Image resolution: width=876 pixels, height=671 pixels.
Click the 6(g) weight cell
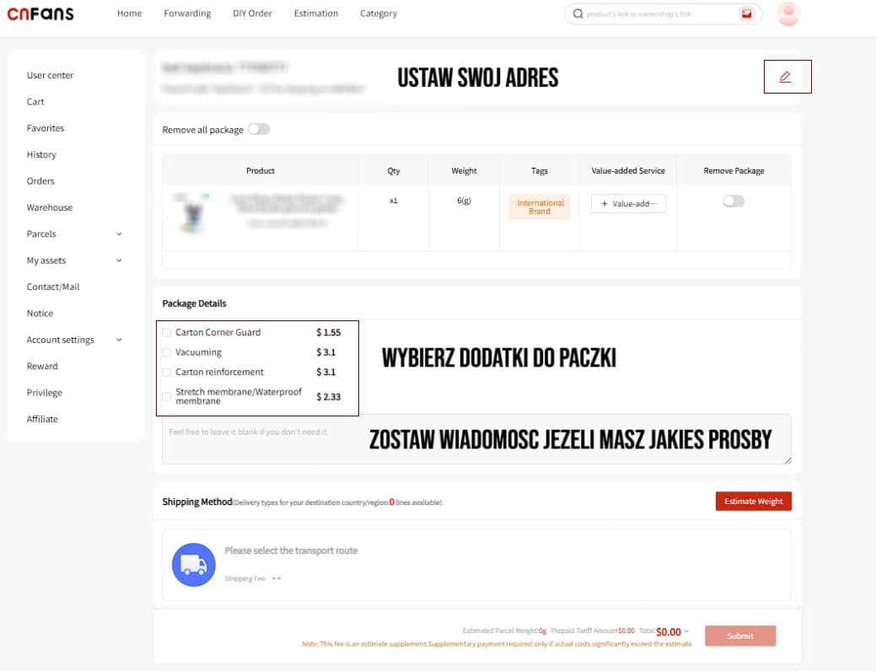464,201
